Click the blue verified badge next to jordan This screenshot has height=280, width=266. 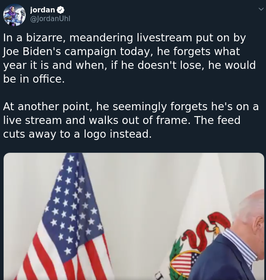tap(60, 10)
